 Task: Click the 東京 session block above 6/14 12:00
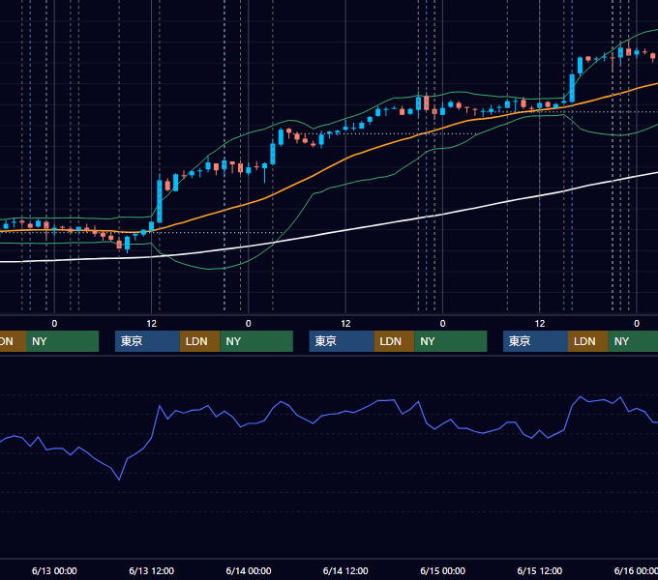[342, 341]
